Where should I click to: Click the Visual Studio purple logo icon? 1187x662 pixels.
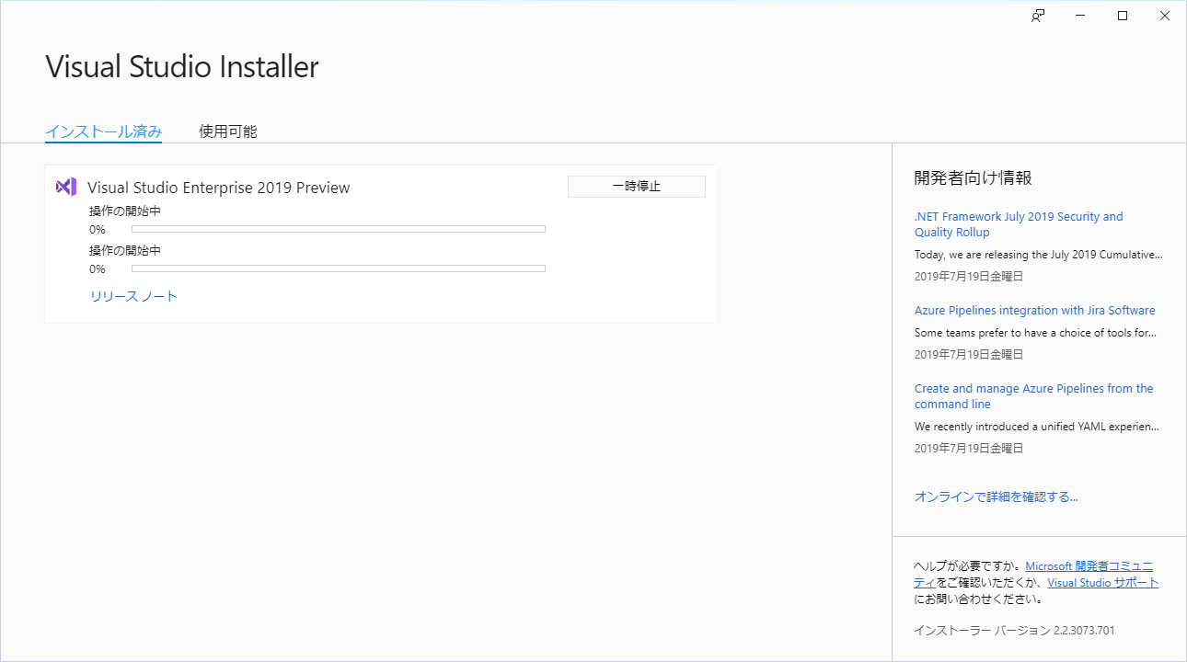click(66, 187)
